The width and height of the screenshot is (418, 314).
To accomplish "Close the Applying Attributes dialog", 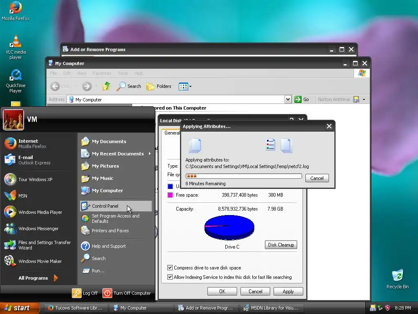I will click(329, 126).
